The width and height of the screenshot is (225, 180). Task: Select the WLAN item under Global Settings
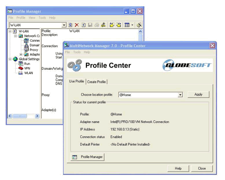click(28, 73)
